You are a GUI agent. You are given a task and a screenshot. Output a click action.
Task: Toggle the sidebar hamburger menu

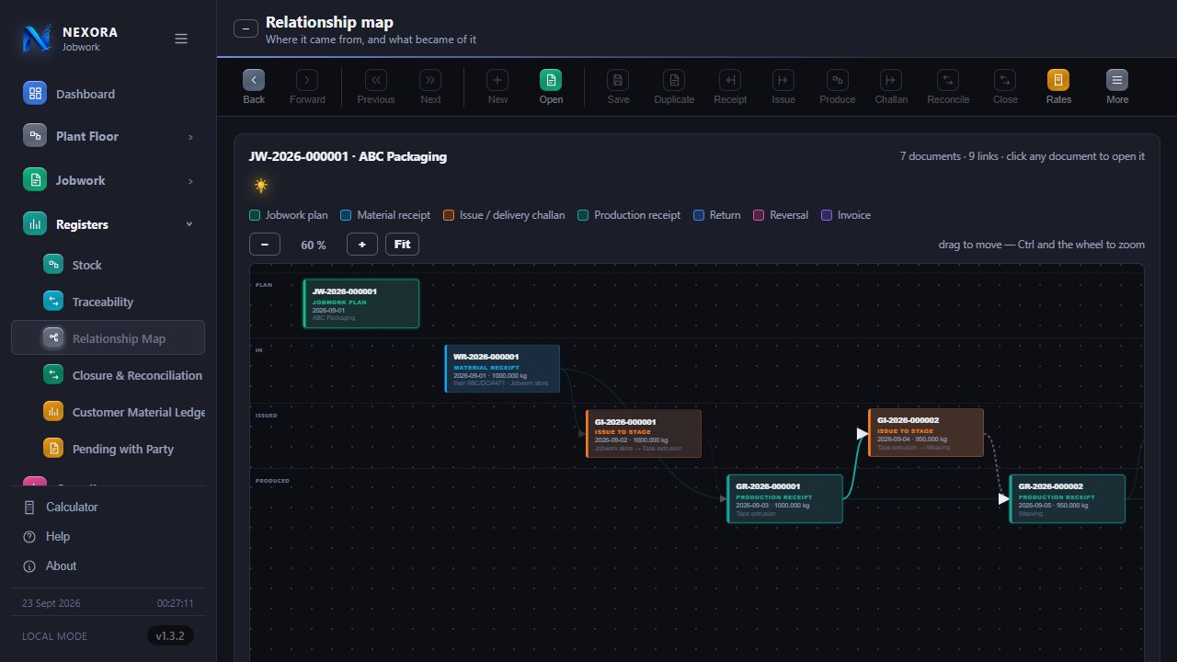(181, 39)
